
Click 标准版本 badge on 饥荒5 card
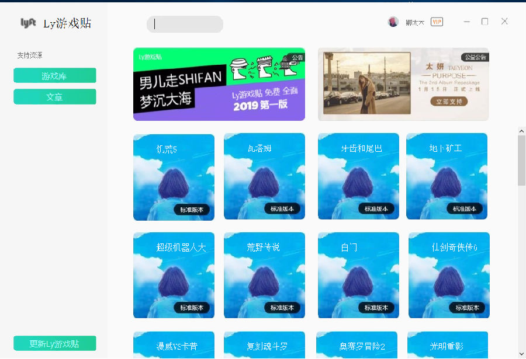click(x=192, y=210)
